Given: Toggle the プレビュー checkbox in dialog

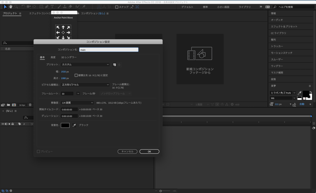Looking at the screenshot, I should 38,151.
